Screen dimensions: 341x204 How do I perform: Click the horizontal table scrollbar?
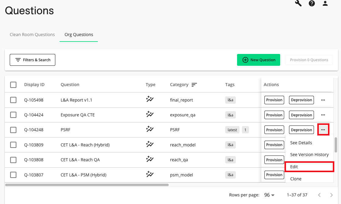87,185
